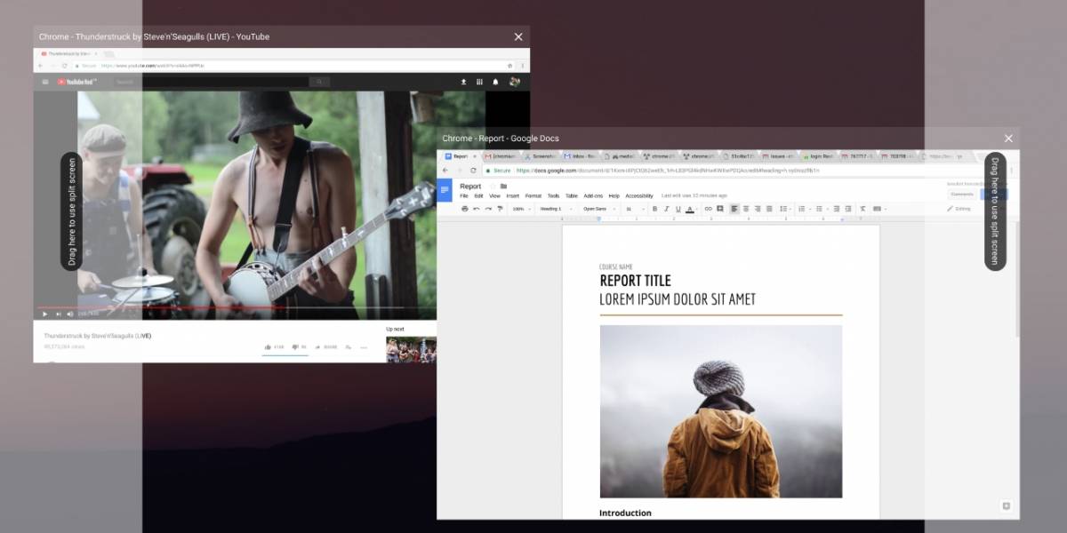The height and width of the screenshot is (533, 1067).
Task: Open the Accessibility menu in Docs
Action: 638,195
